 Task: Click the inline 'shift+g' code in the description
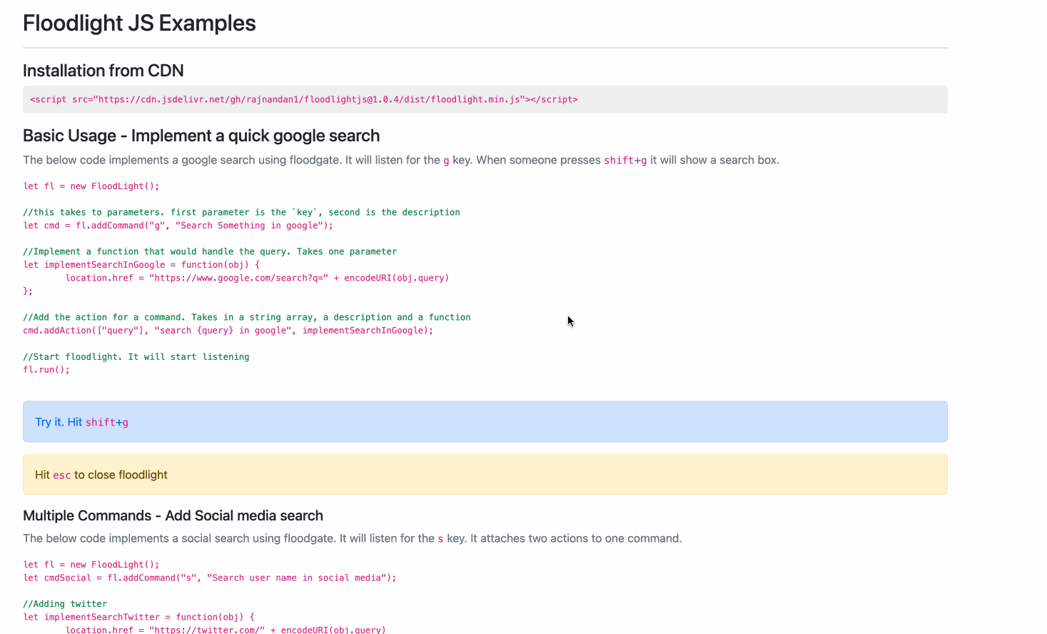pyautogui.click(x=625, y=161)
